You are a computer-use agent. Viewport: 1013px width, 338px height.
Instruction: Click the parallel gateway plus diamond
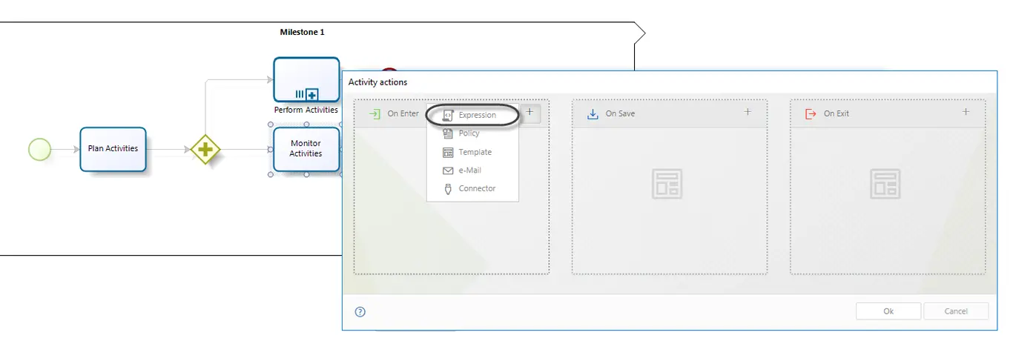(x=205, y=150)
